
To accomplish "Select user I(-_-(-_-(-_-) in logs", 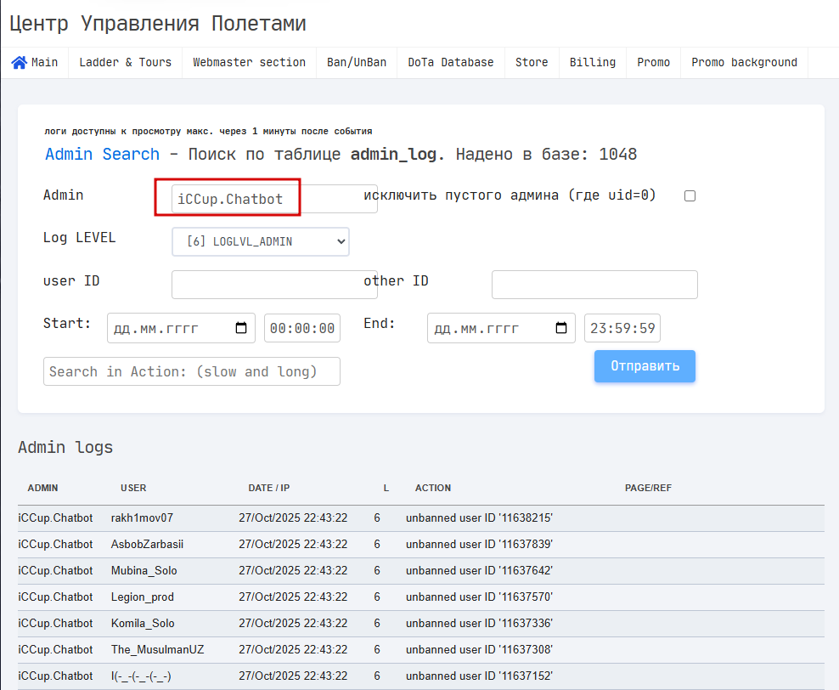I will [141, 676].
